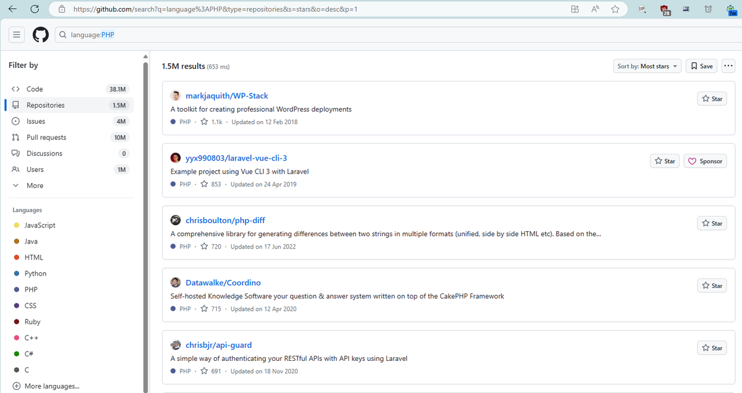Click the chrisboulton avatar image
Screen dimensions: 742x393
(176, 221)
